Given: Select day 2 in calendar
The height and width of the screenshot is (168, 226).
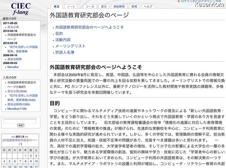Looking at the screenshot, I should click(x=31, y=156).
